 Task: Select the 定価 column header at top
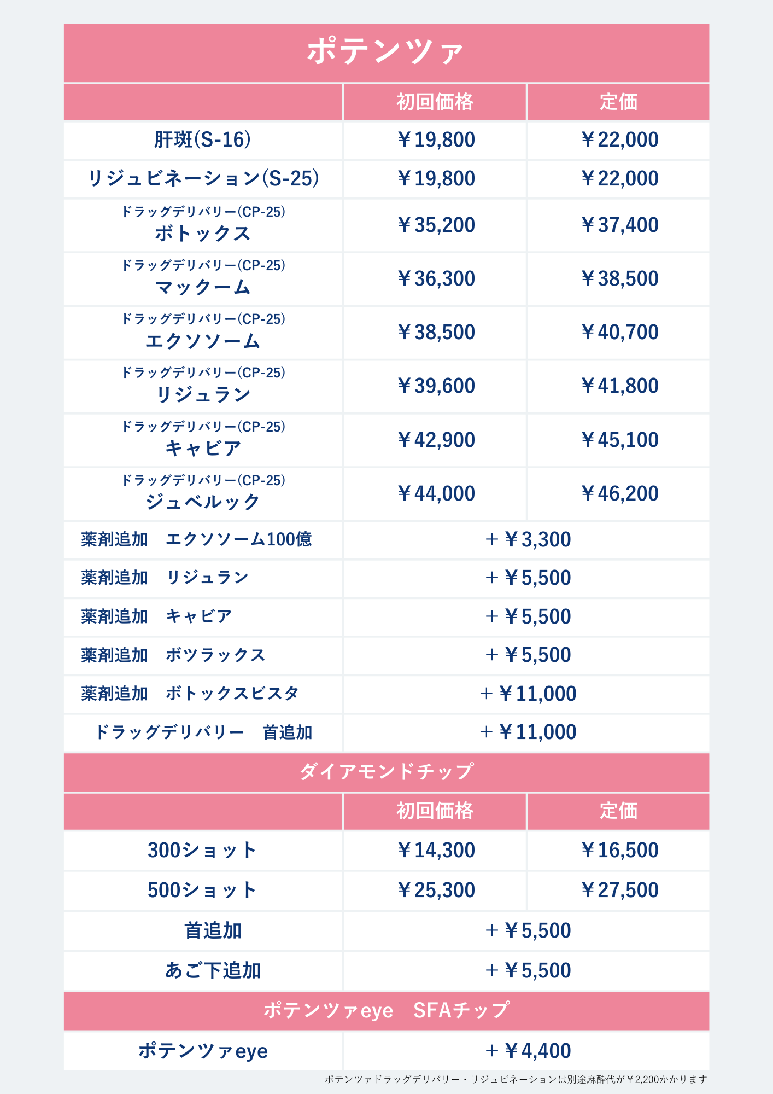tap(618, 102)
